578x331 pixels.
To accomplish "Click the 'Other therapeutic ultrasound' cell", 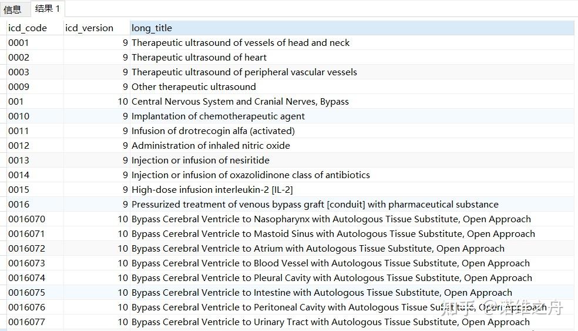I will point(194,86).
